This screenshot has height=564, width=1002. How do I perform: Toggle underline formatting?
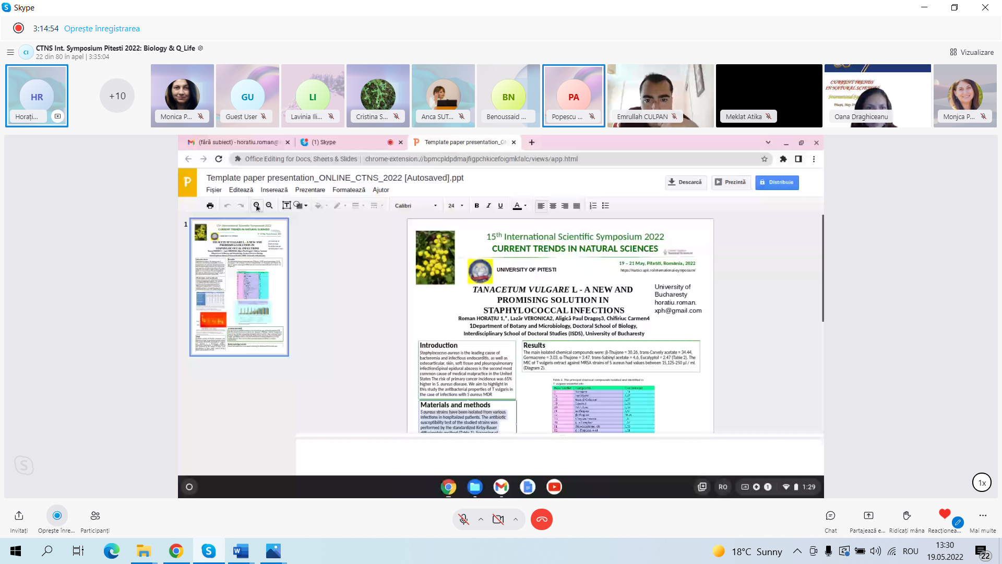(500, 206)
